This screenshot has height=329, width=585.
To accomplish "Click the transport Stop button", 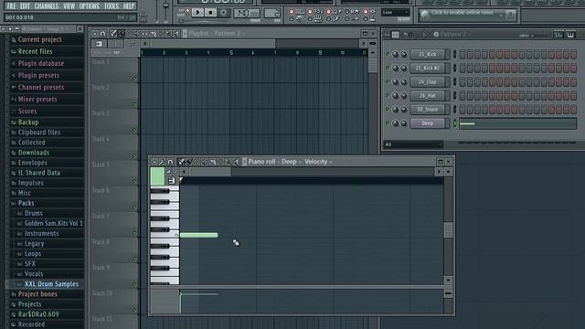I will pyautogui.click(x=210, y=13).
